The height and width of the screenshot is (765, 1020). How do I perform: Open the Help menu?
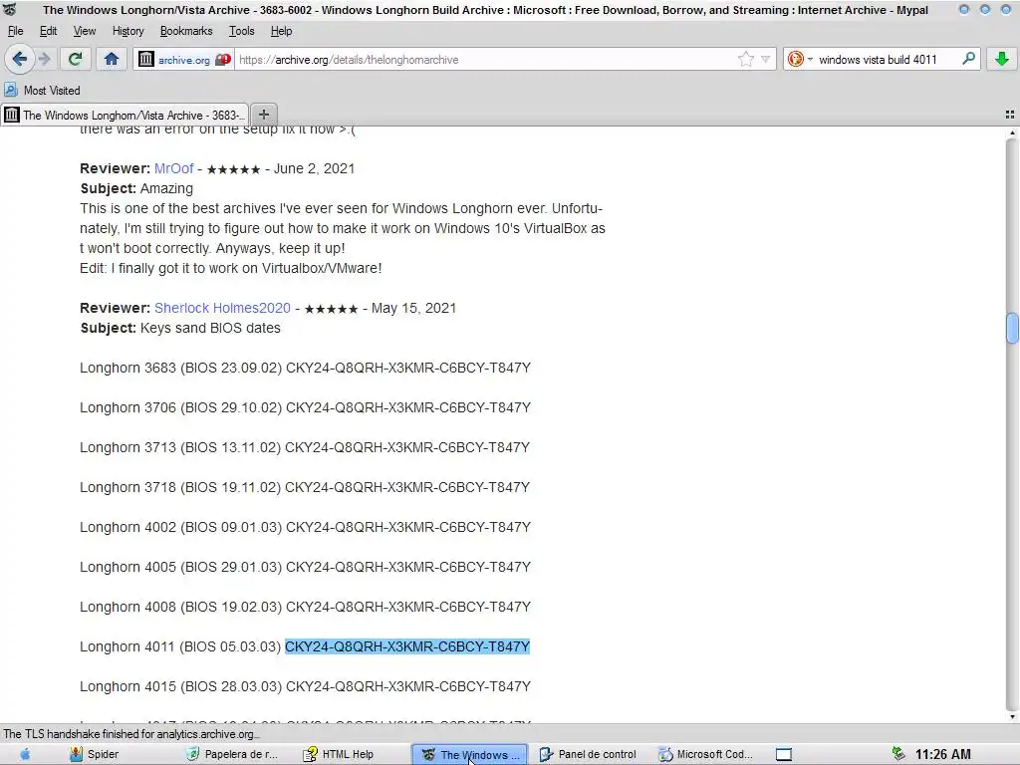(x=281, y=31)
